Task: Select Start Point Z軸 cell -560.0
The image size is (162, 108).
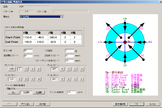Action: (x=54, y=37)
